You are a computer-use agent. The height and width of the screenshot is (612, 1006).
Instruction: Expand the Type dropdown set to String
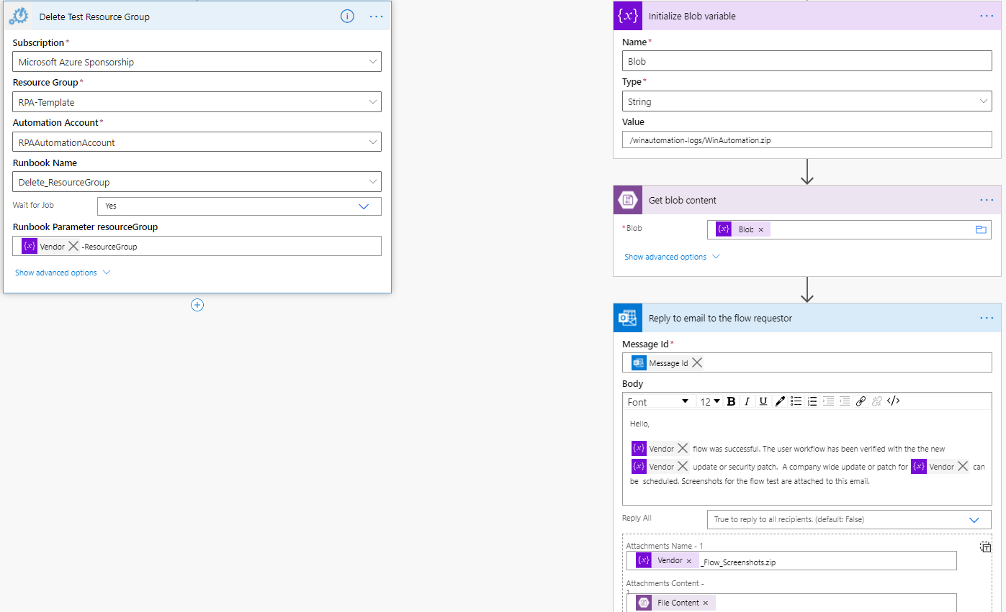click(x=984, y=101)
